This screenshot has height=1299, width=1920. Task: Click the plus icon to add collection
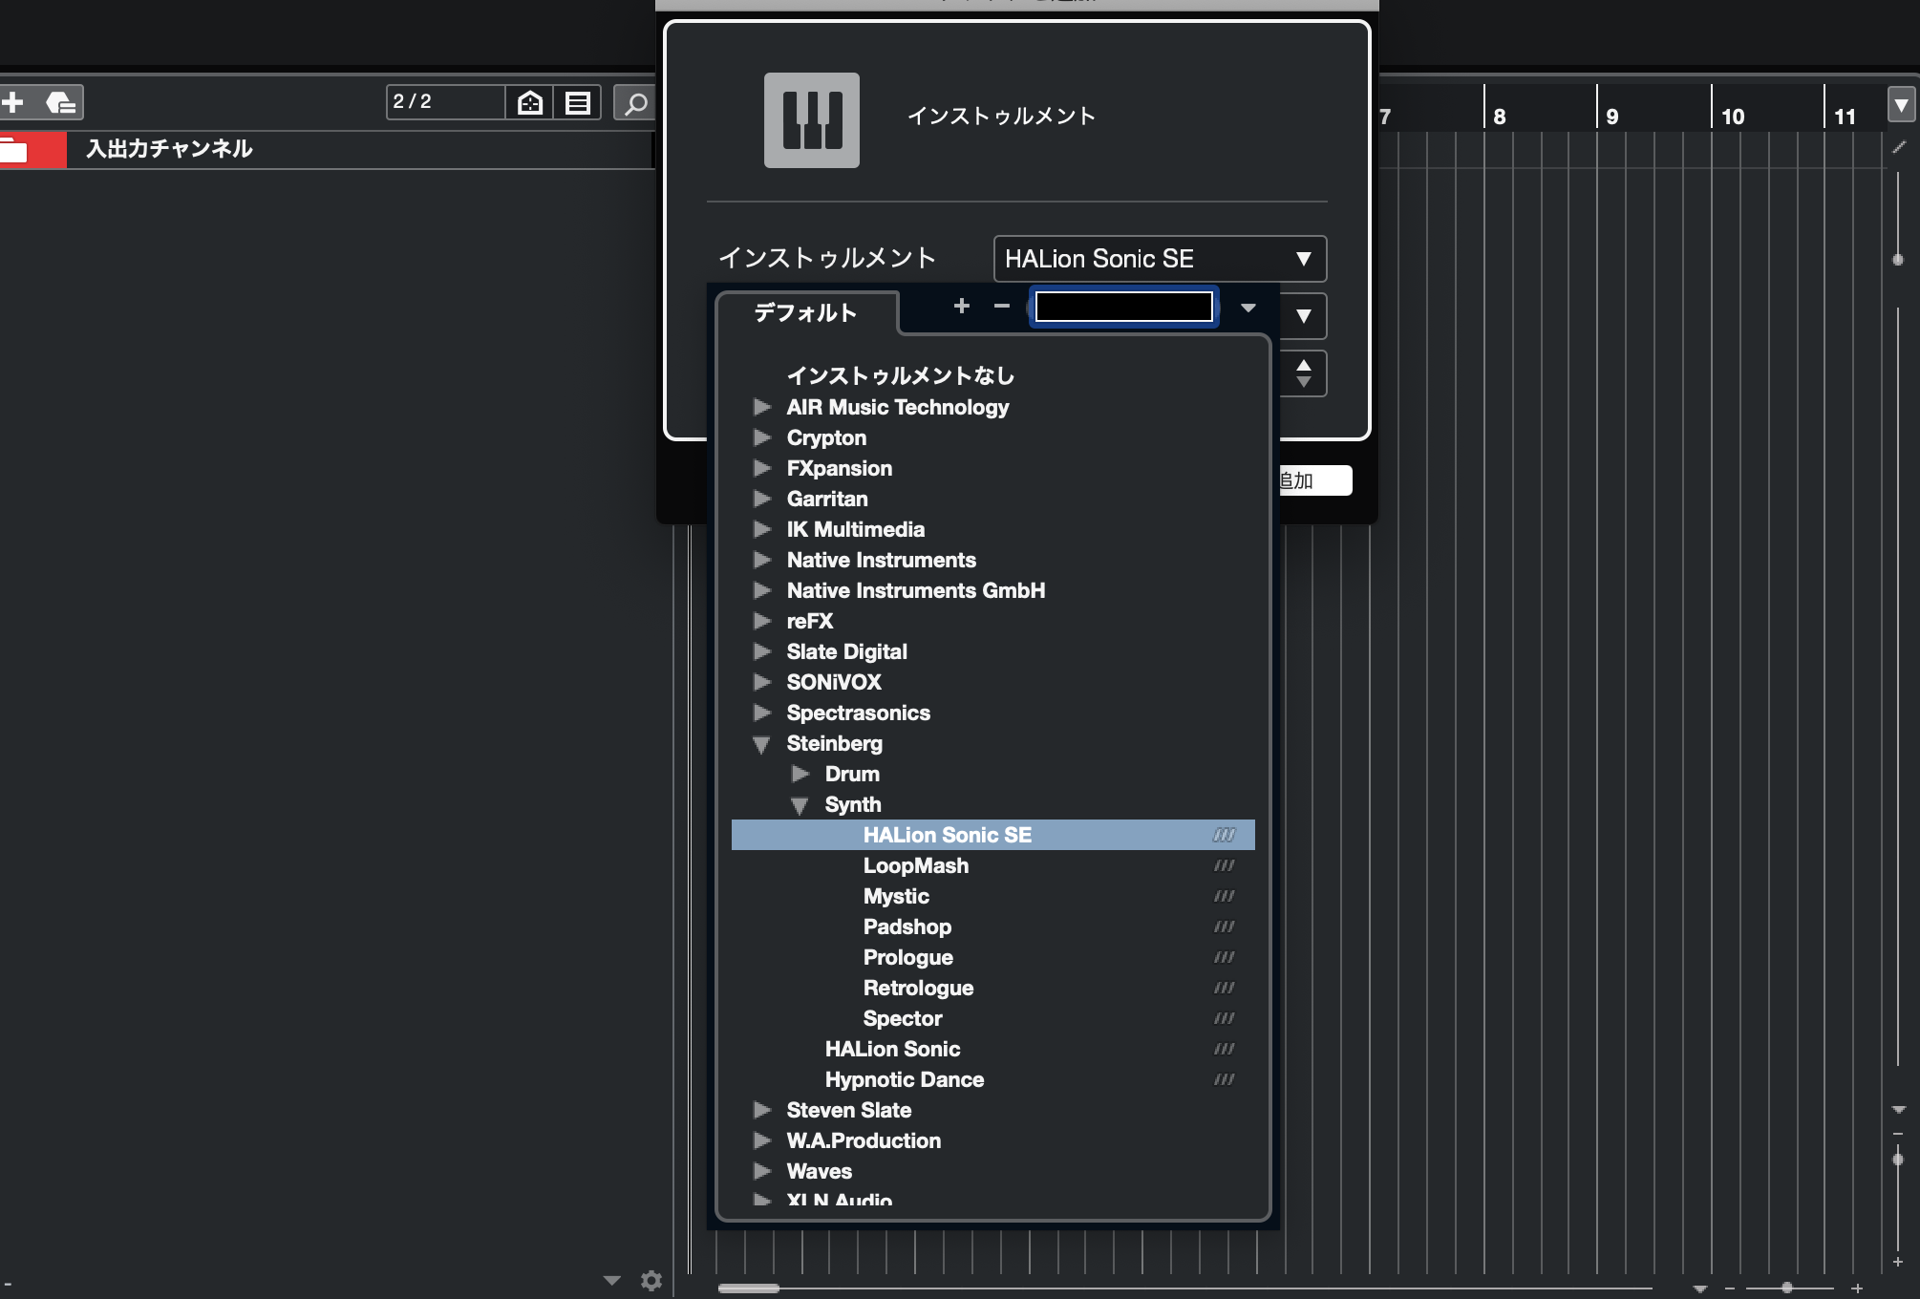[961, 306]
